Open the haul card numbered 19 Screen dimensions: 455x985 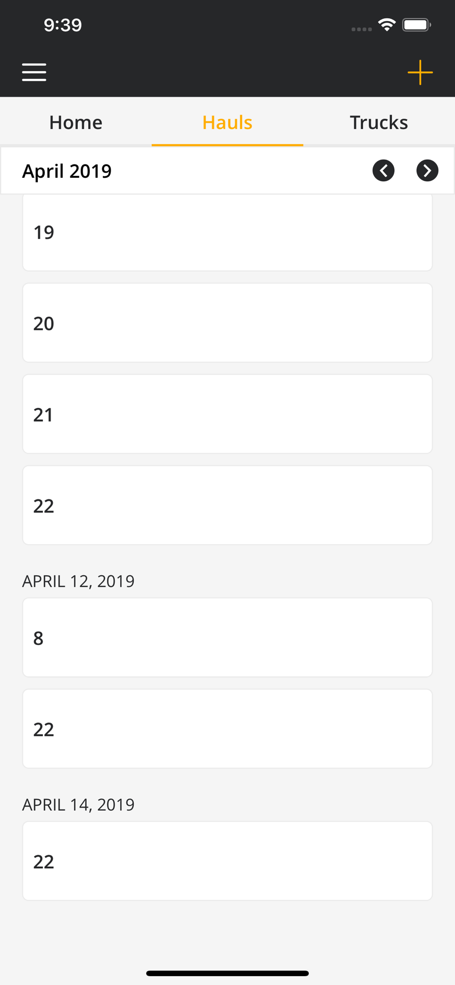point(227,232)
